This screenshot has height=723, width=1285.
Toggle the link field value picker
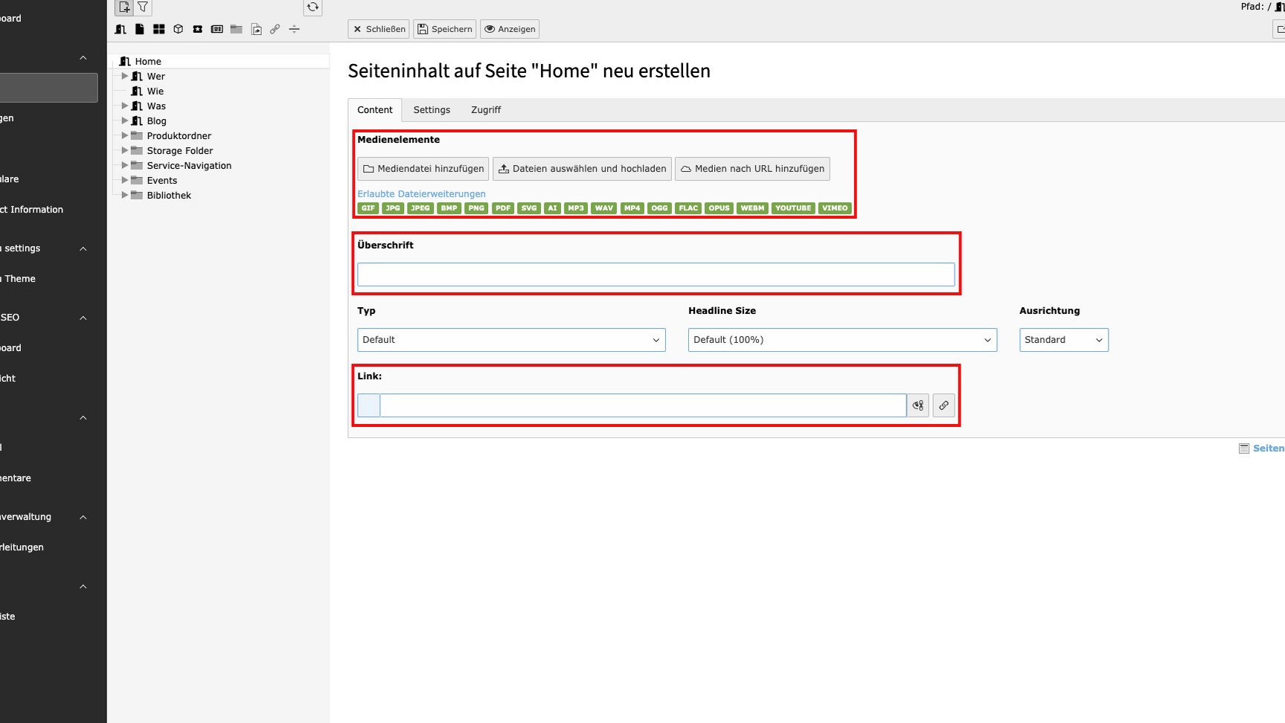pos(918,405)
